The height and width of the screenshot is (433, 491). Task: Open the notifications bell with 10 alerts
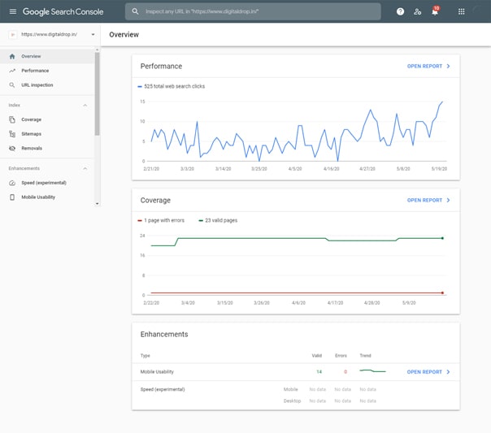point(435,11)
